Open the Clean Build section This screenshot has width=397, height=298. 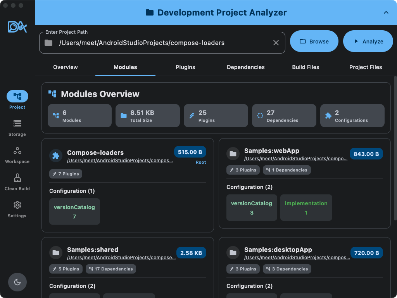(17, 182)
